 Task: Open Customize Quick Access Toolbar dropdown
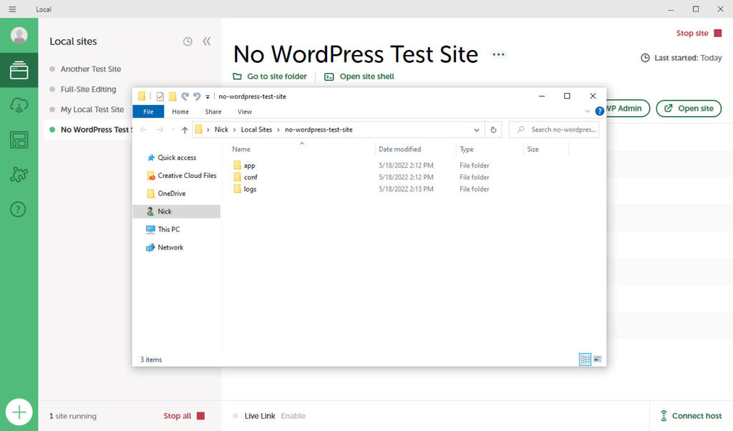pyautogui.click(x=208, y=97)
